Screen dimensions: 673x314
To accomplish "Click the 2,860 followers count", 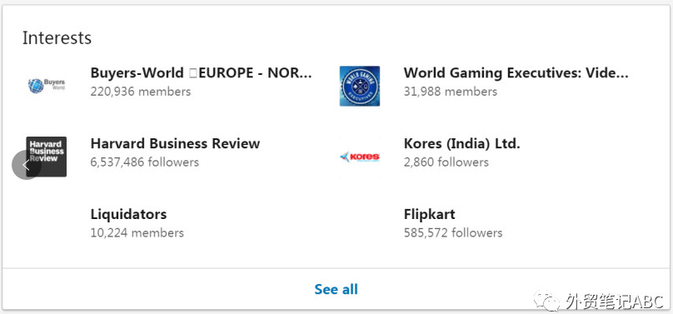I will coord(446,162).
